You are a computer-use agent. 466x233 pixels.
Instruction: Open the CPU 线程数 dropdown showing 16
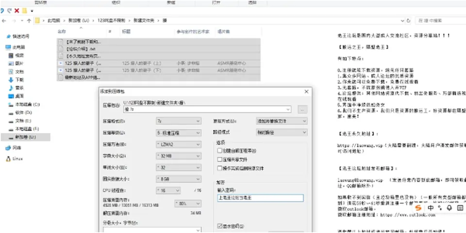tap(168, 190)
